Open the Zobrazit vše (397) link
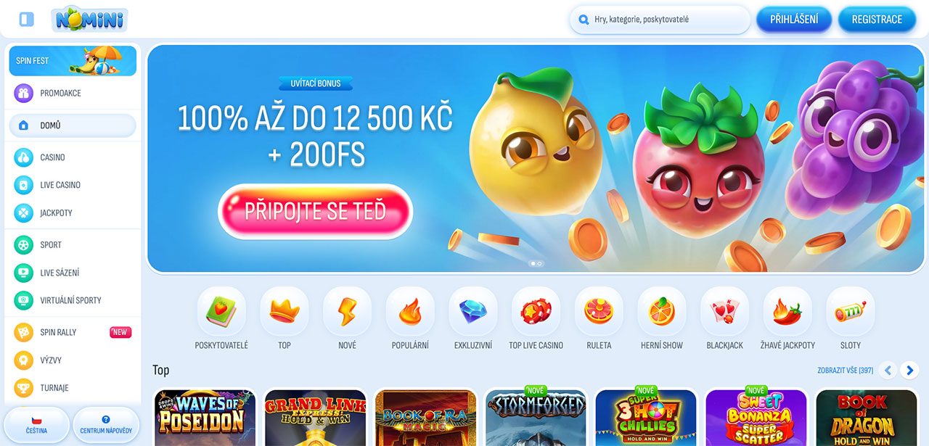The height and width of the screenshot is (446, 929). [845, 371]
